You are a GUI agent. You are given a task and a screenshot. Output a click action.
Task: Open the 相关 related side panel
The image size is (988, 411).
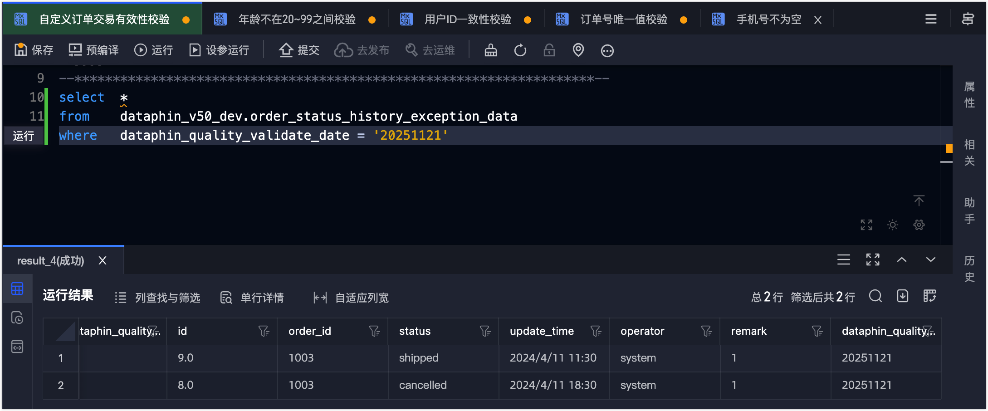969,152
